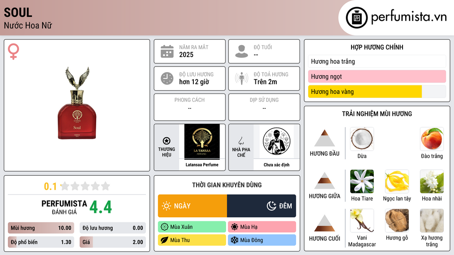Click the snowflake icon for Mùa Đông
Screen dimensions: 454x255
pos(235,240)
